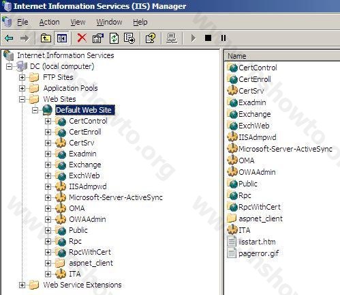The width and height of the screenshot is (340, 295).
Task: Open the Help menu
Action: coord(140,22)
